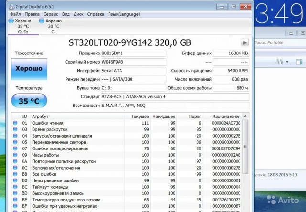Click the Стандарт field ATA8-ACS

[x=175, y=97]
